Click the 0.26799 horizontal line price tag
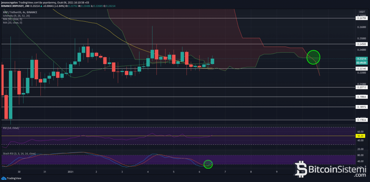370x182 pixels. coord(361,18)
